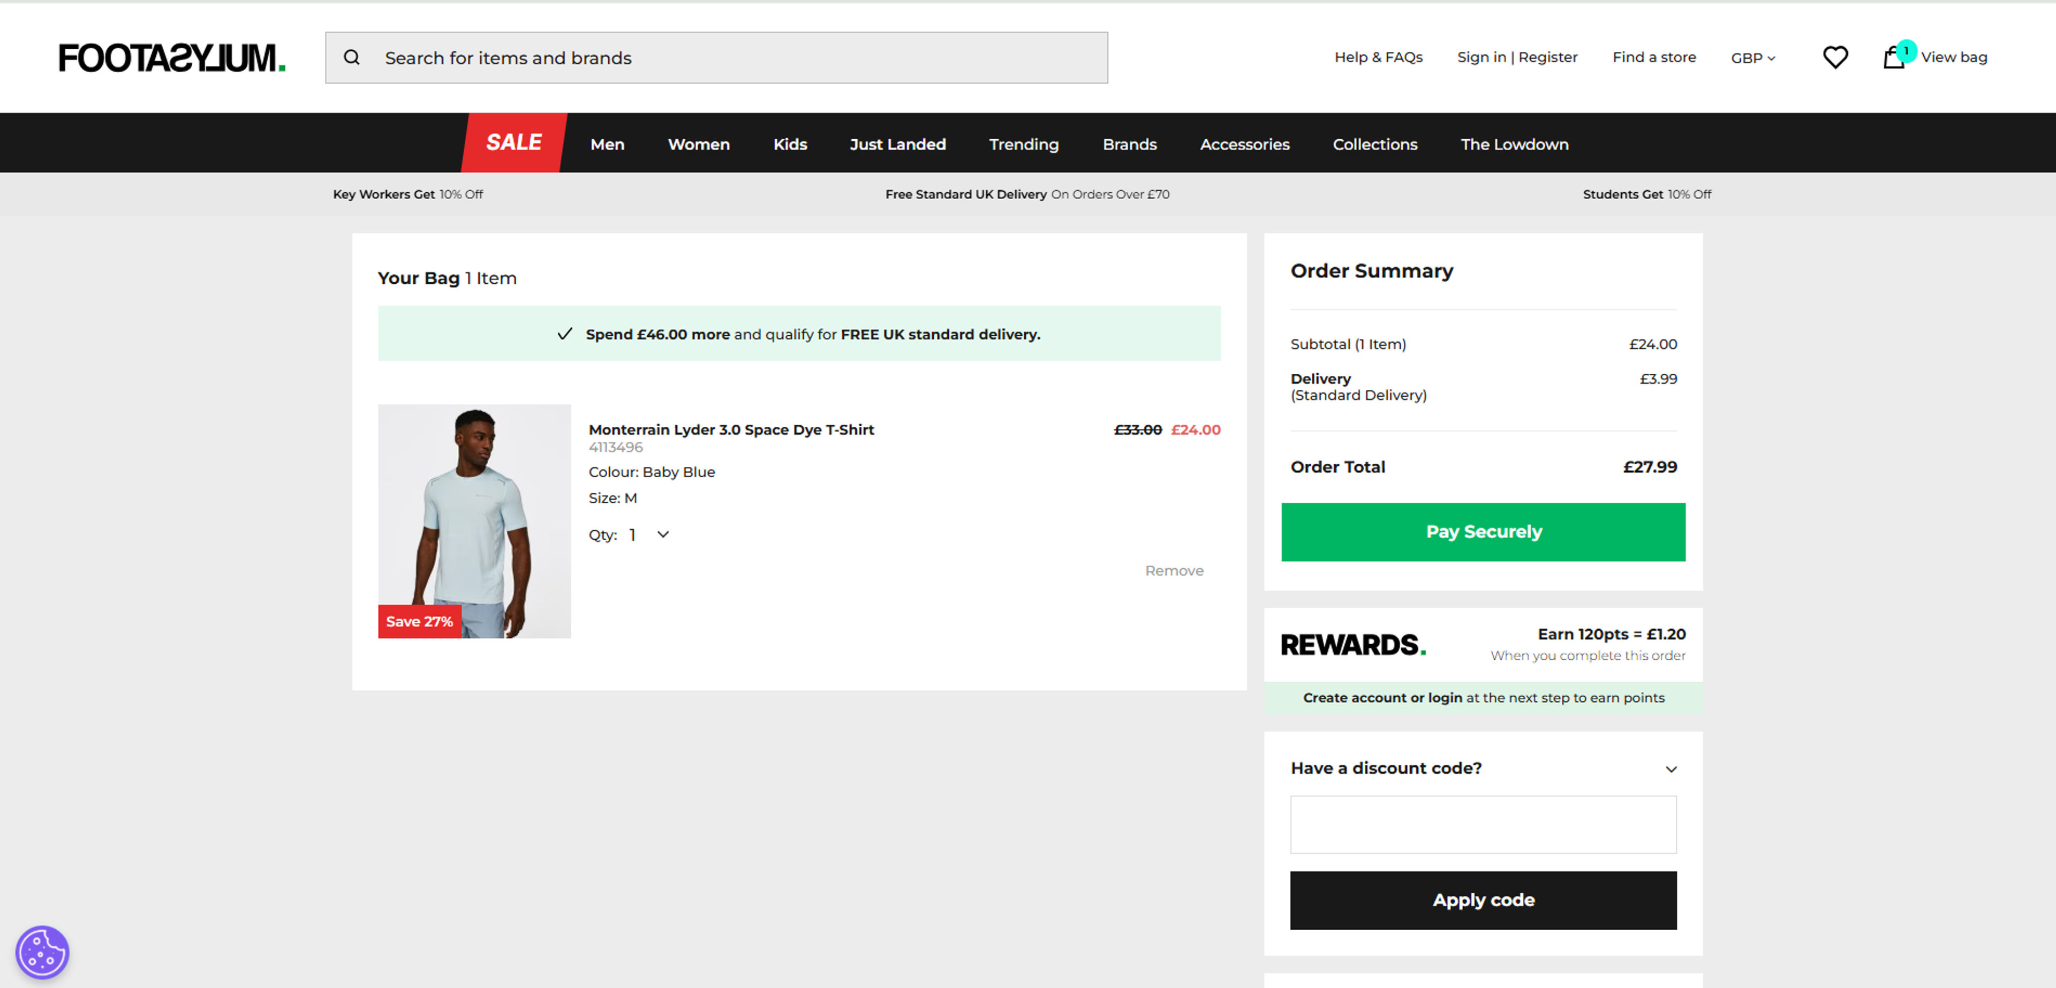Open the SALE menu

[514, 143]
